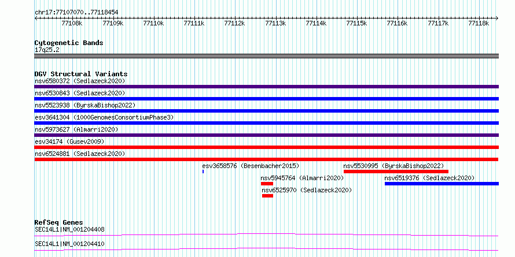The height and width of the screenshot is (257, 515).
Task: Select the red nsv5945764 variant bar
Action: (x=267, y=184)
